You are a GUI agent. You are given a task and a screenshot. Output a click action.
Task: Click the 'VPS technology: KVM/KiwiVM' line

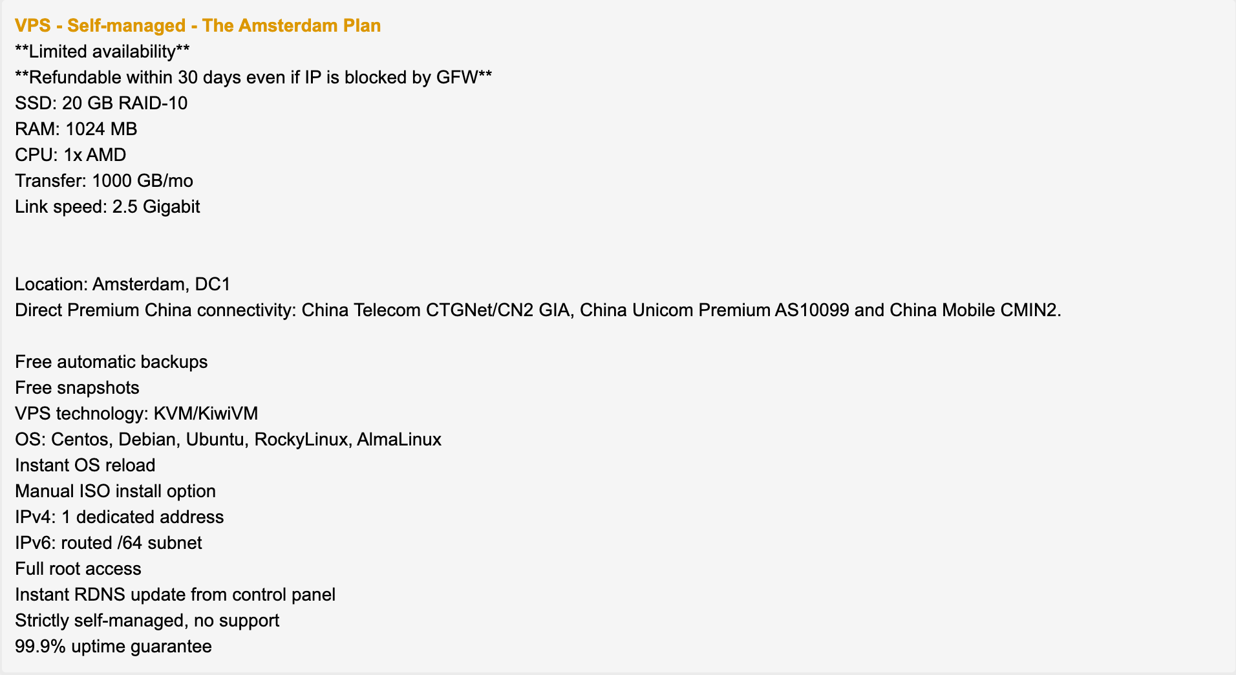136,414
